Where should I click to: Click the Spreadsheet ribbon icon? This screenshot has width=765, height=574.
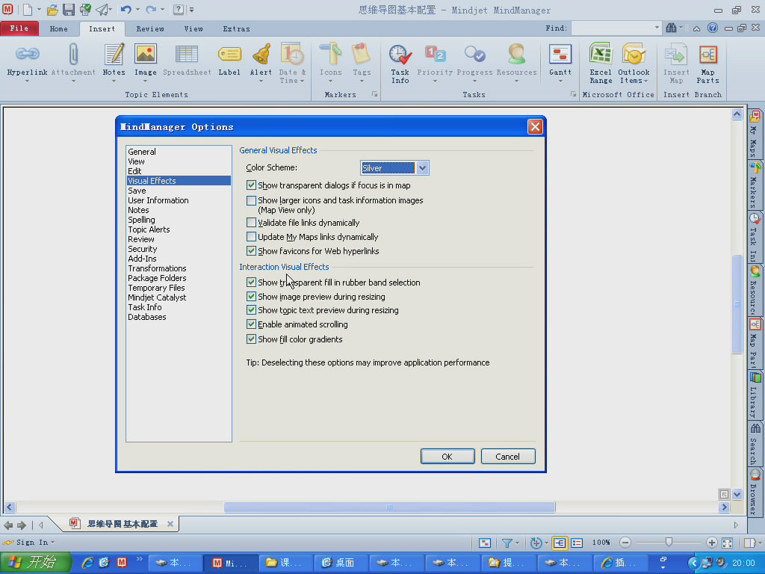pyautogui.click(x=186, y=54)
